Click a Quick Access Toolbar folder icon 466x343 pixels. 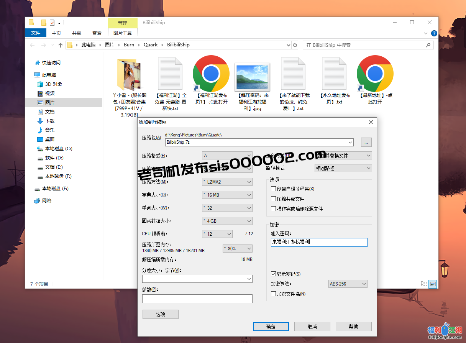(31, 22)
